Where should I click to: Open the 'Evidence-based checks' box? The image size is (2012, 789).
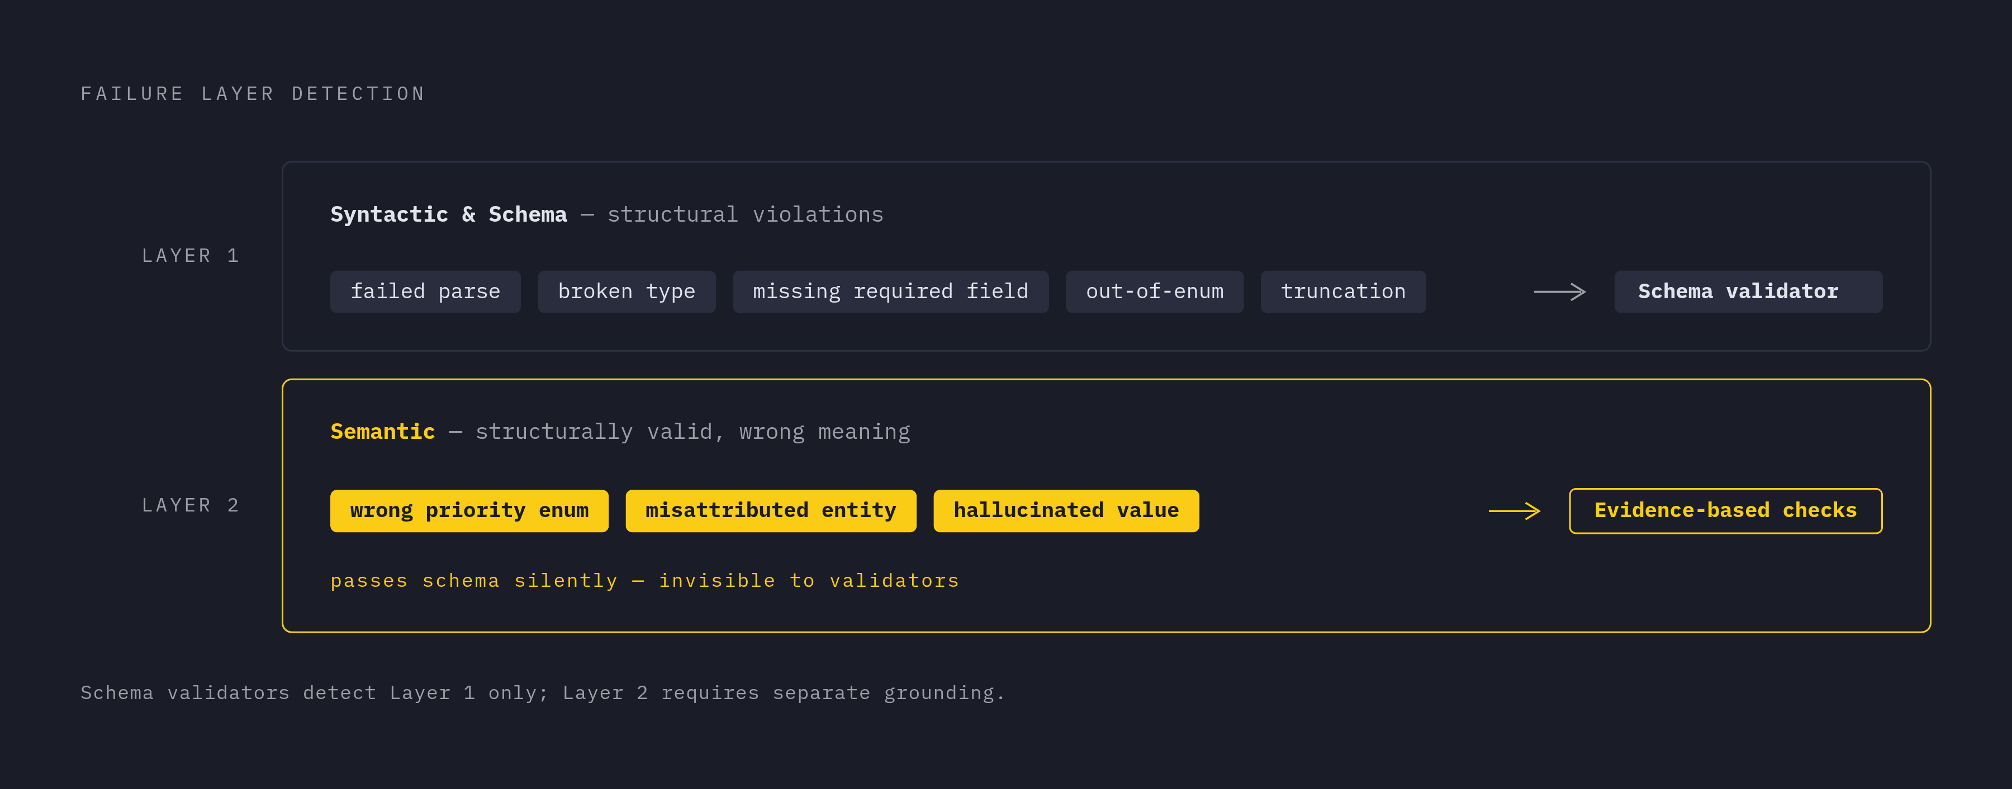(1725, 511)
